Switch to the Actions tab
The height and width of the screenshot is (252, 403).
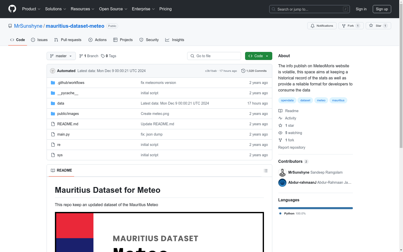click(97, 40)
